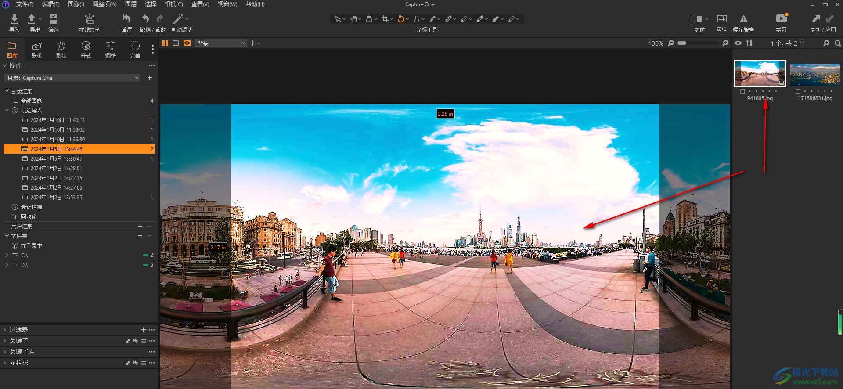Open the Trash (回收箱) collection
Viewport: 843px width, 389px height.
(29, 216)
